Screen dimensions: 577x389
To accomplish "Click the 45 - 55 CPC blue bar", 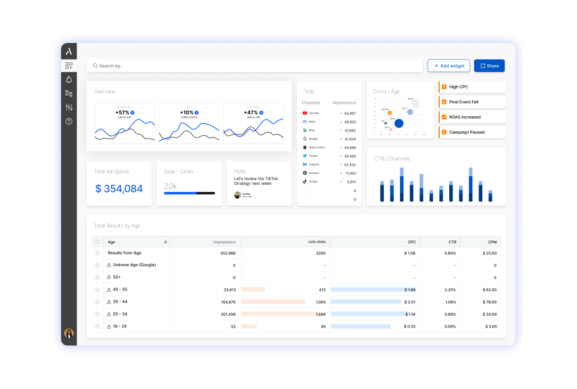I will [x=373, y=290].
